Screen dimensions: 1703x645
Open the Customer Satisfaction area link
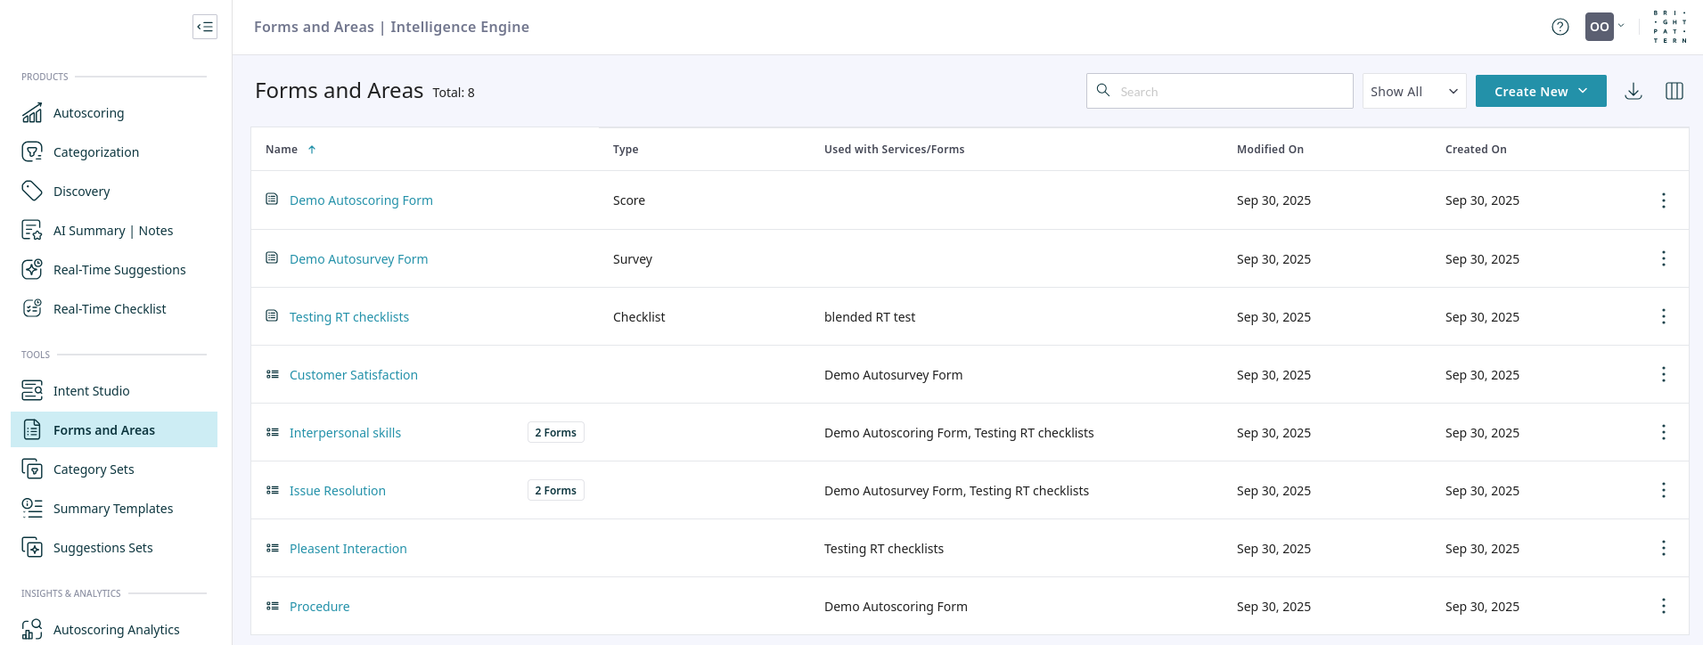[x=353, y=375]
